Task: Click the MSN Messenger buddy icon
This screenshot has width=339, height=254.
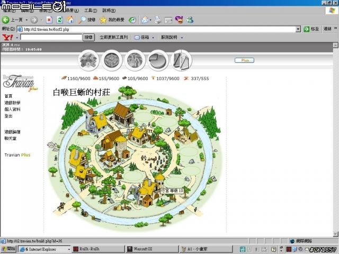Action: pos(190,20)
